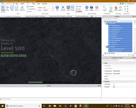
Task: Click the Negate tool
Action: 91,8
